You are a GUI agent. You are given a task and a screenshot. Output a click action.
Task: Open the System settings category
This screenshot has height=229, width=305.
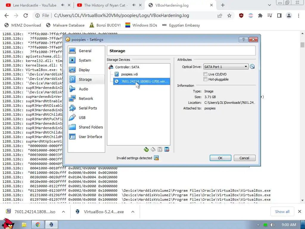pos(86,60)
